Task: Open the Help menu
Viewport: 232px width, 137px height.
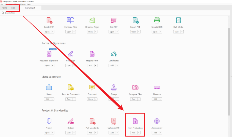Action: [x=29, y=4]
